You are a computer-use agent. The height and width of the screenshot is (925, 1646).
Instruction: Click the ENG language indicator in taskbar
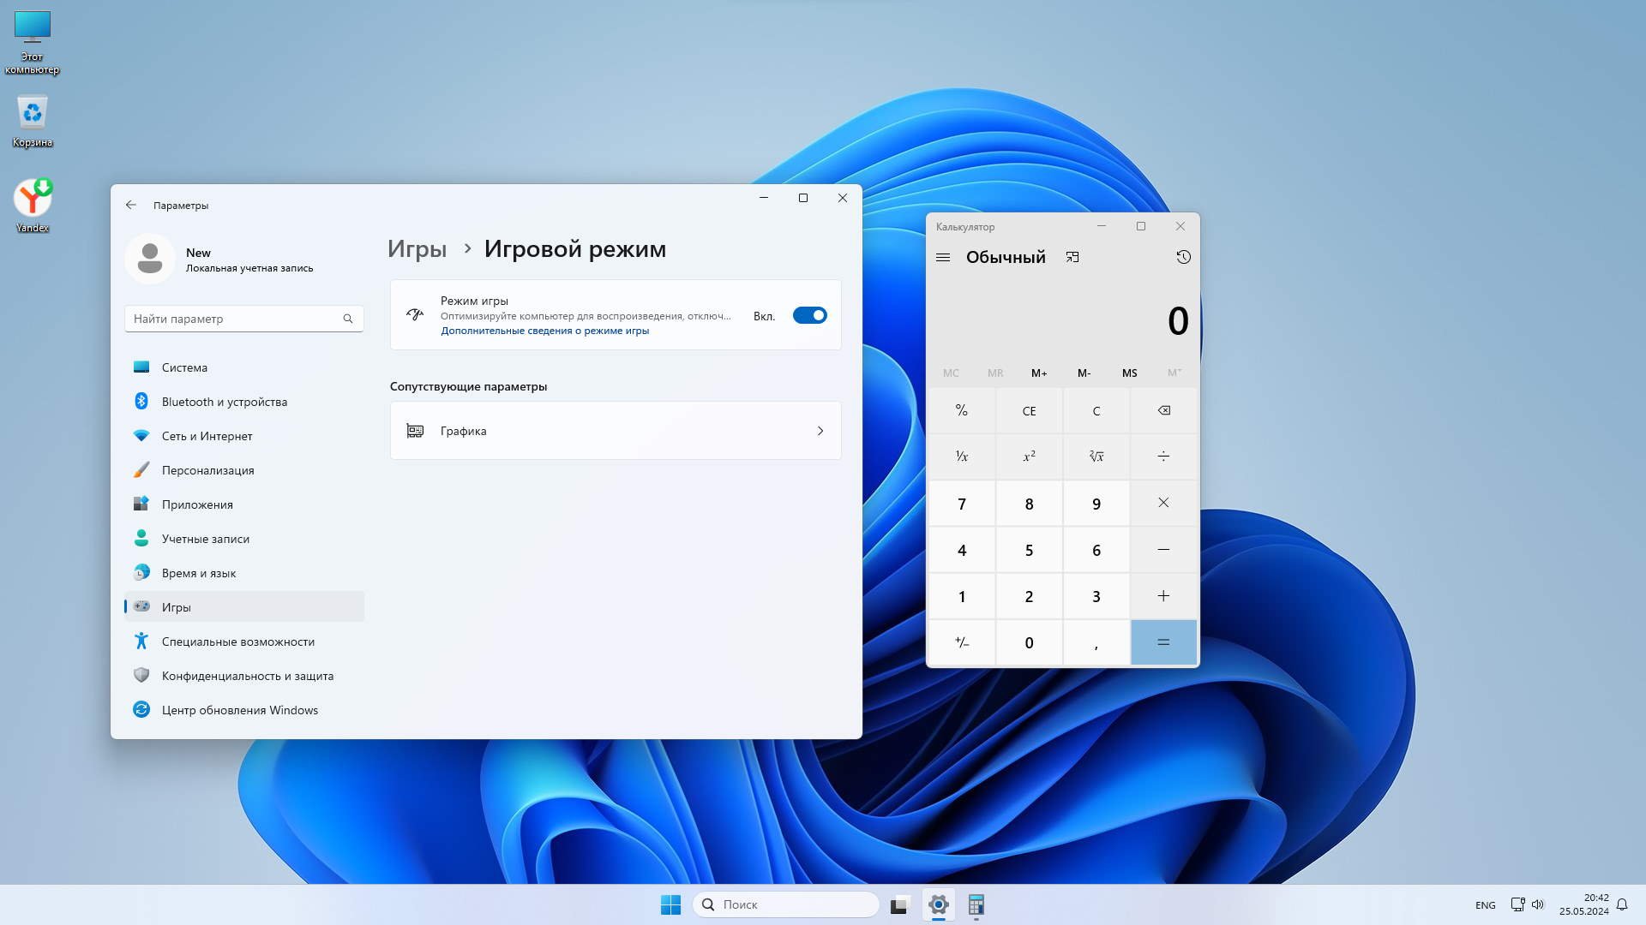pos(1485,905)
